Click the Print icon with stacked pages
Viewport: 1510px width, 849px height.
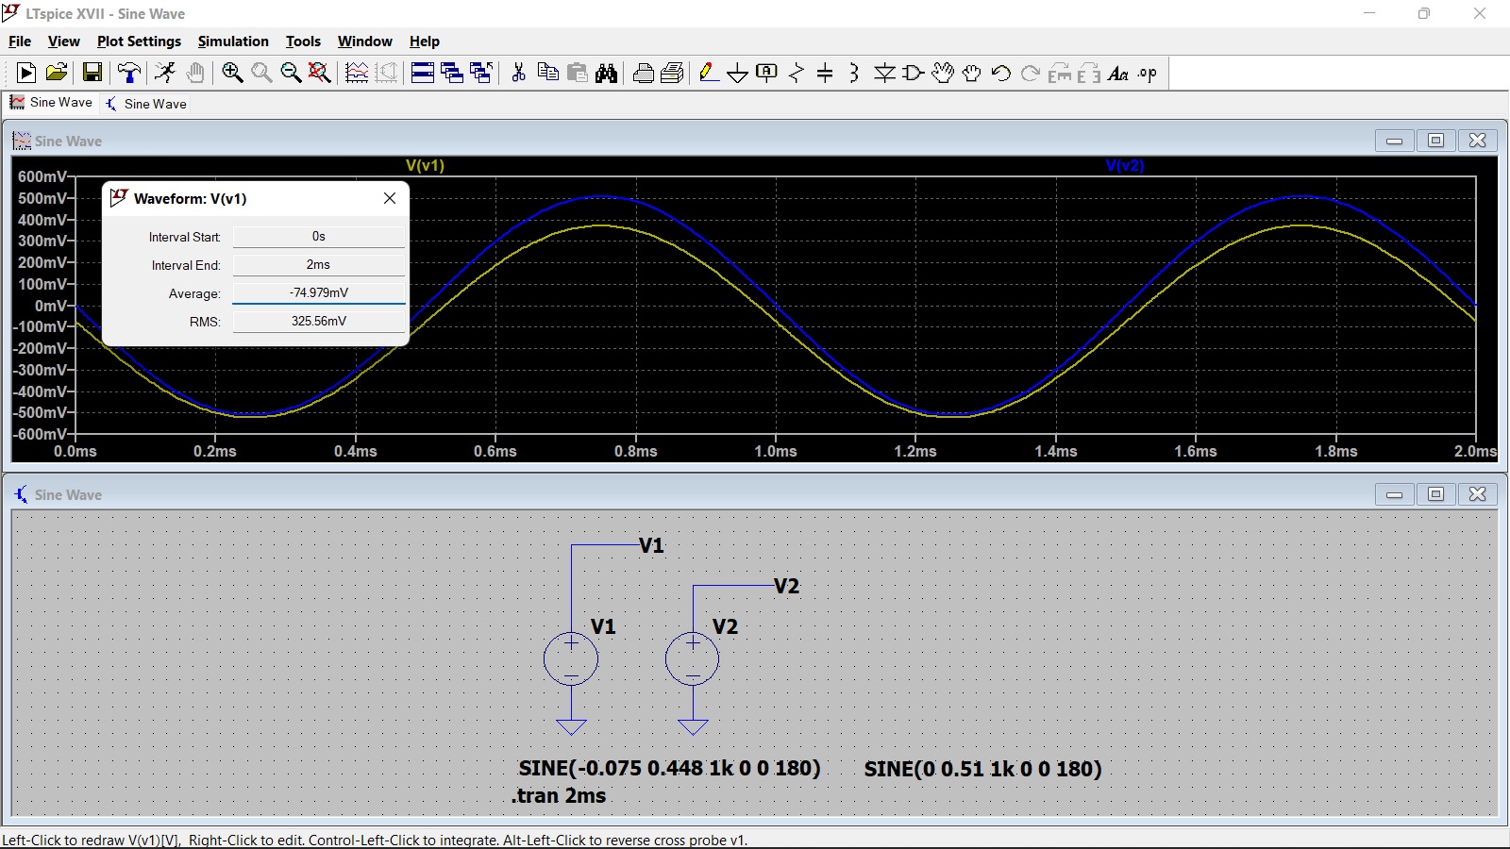(673, 73)
